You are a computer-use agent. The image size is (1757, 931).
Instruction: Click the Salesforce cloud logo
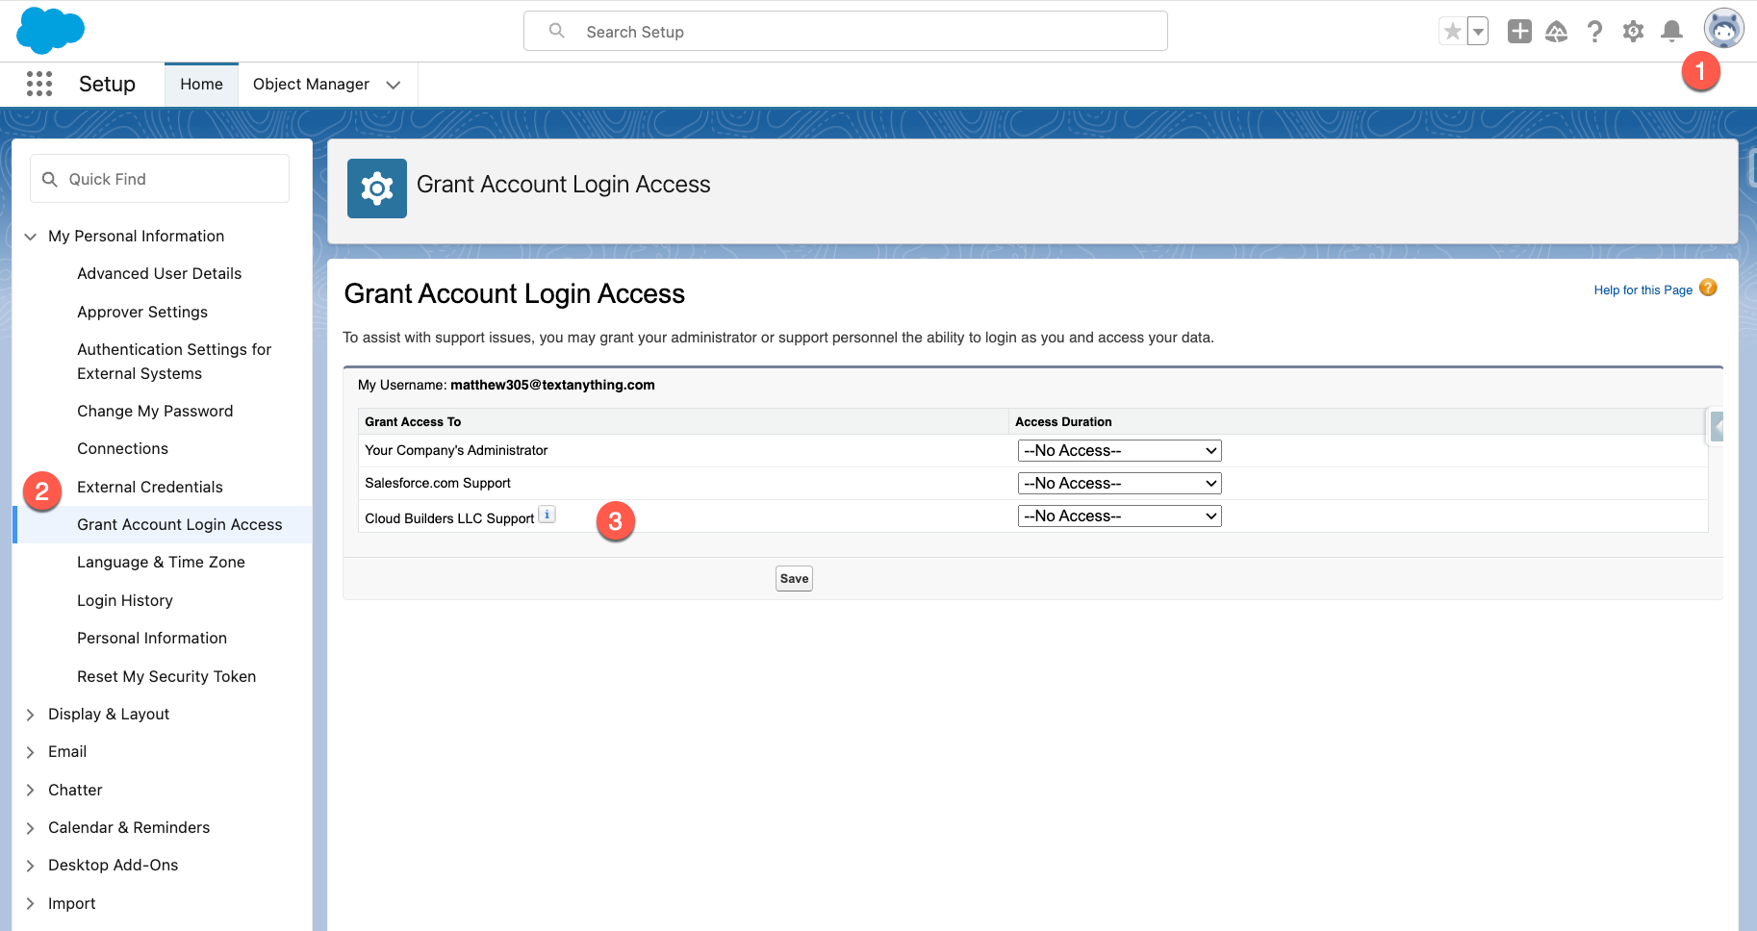51,30
